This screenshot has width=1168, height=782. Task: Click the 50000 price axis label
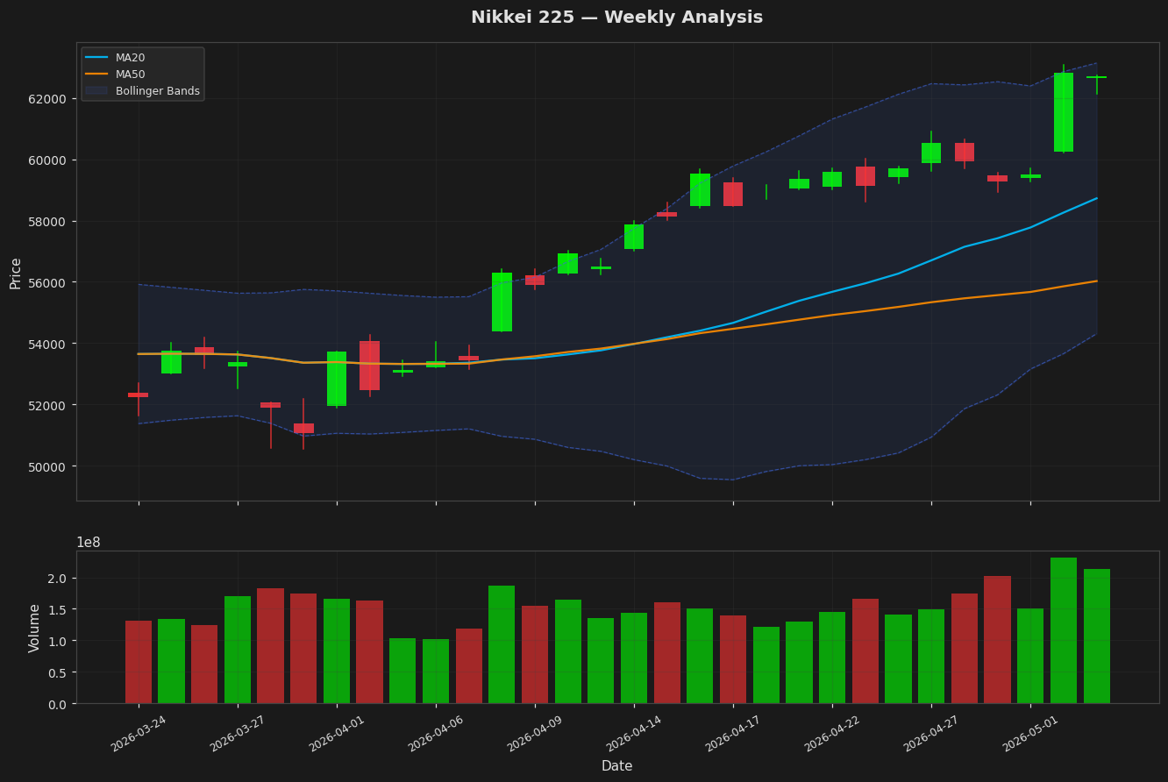point(47,466)
